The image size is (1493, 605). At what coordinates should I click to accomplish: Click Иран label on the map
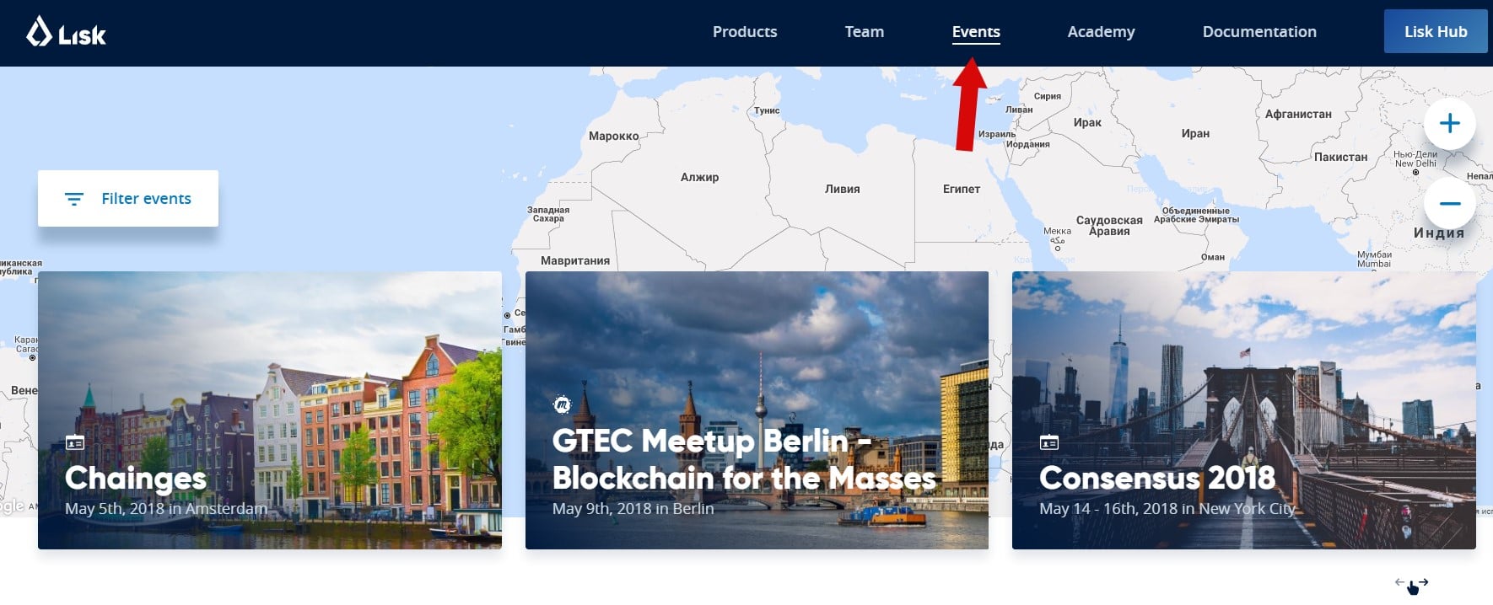[1195, 133]
